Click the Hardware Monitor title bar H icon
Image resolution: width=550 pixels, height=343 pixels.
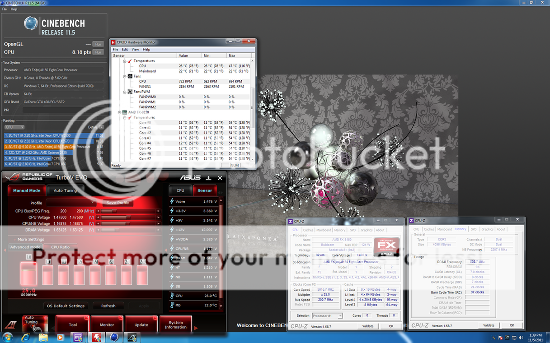tap(113, 42)
